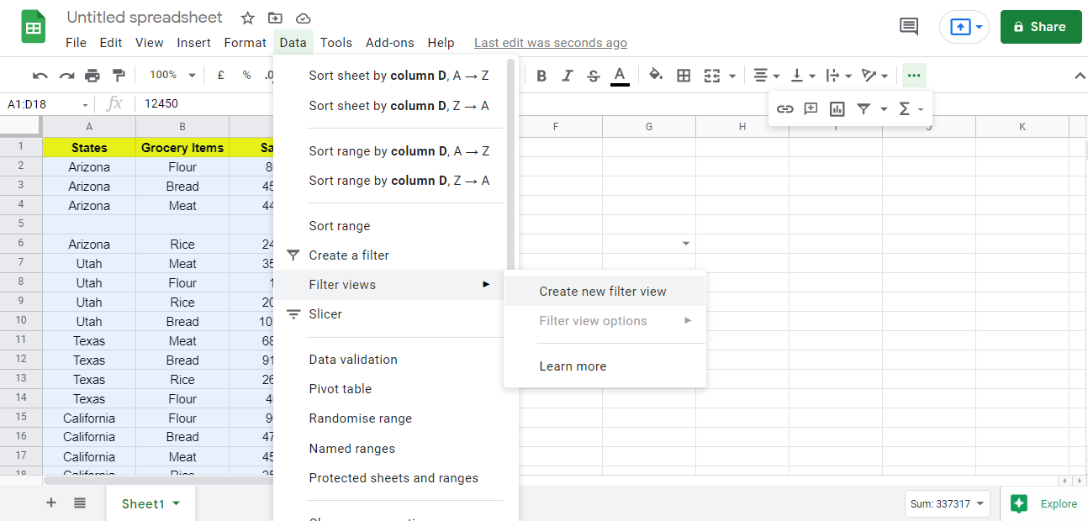Pick the text colour button
Screen dimensions: 1088x521
(620, 76)
